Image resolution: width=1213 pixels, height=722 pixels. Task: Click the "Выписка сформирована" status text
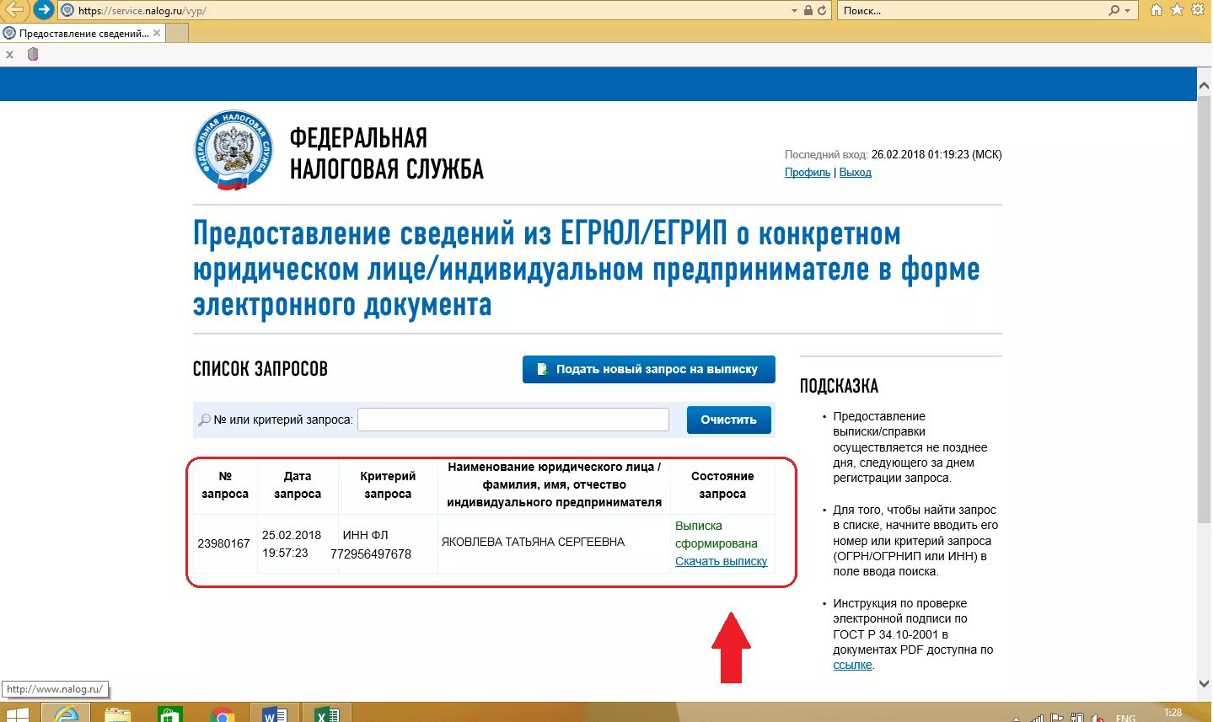[x=717, y=535]
